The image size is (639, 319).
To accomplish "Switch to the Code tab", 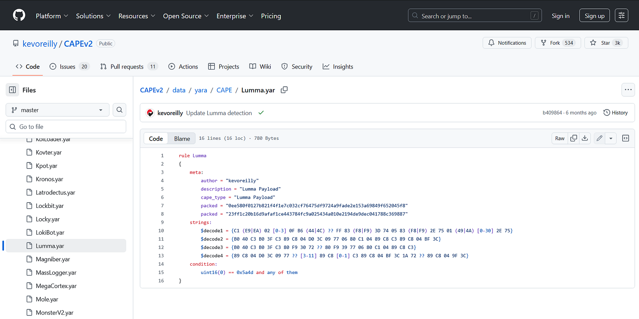I will tap(28, 67).
